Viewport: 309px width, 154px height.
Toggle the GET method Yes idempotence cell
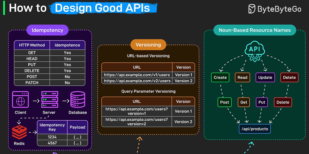pos(67,52)
